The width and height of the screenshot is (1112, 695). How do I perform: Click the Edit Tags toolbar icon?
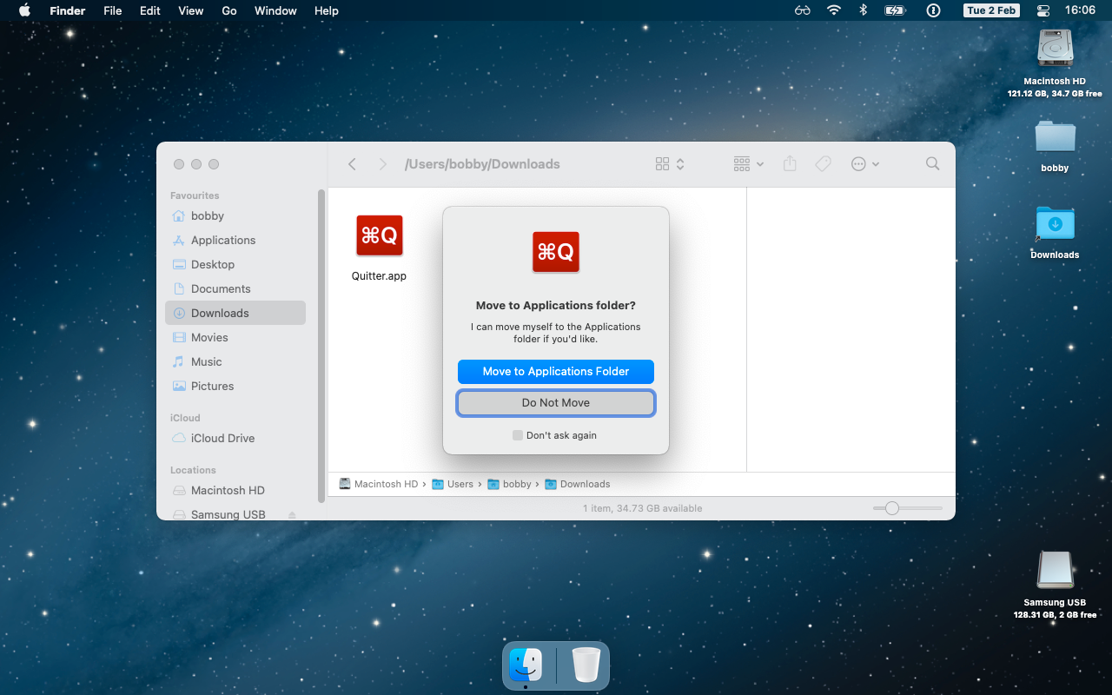(x=823, y=164)
